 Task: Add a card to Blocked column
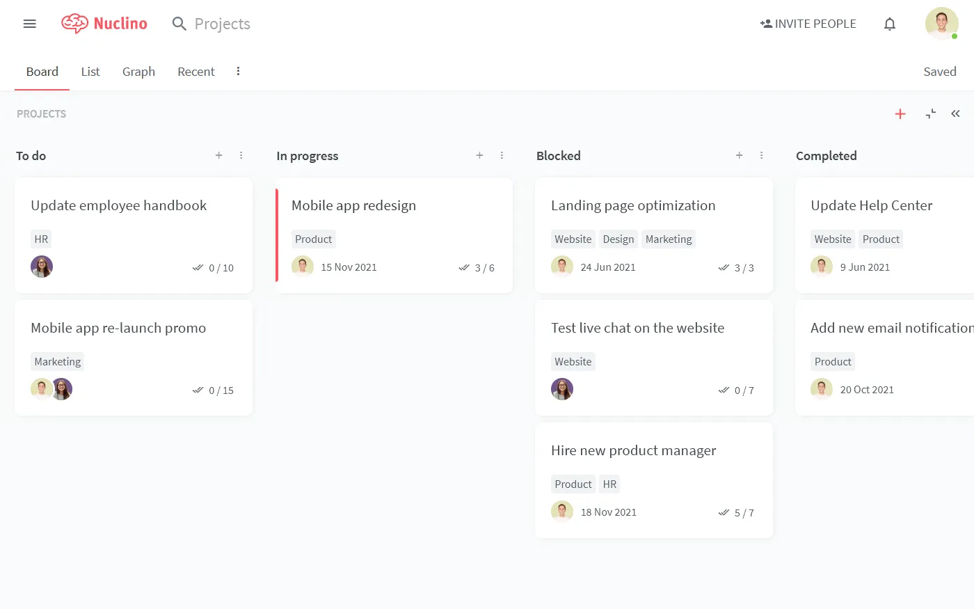(x=740, y=155)
